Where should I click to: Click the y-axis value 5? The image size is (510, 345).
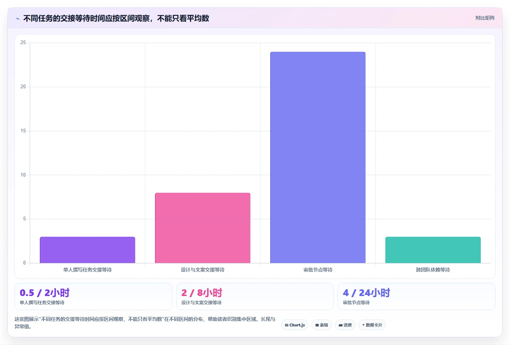tap(25, 219)
